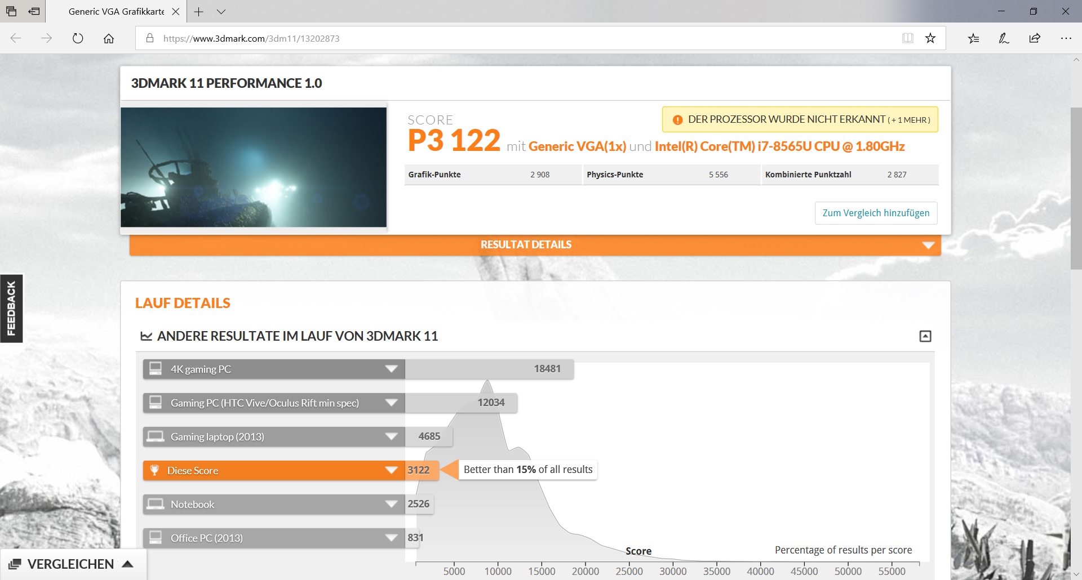Open the add notes pen icon
Viewport: 1082px width, 580px height.
1004,38
